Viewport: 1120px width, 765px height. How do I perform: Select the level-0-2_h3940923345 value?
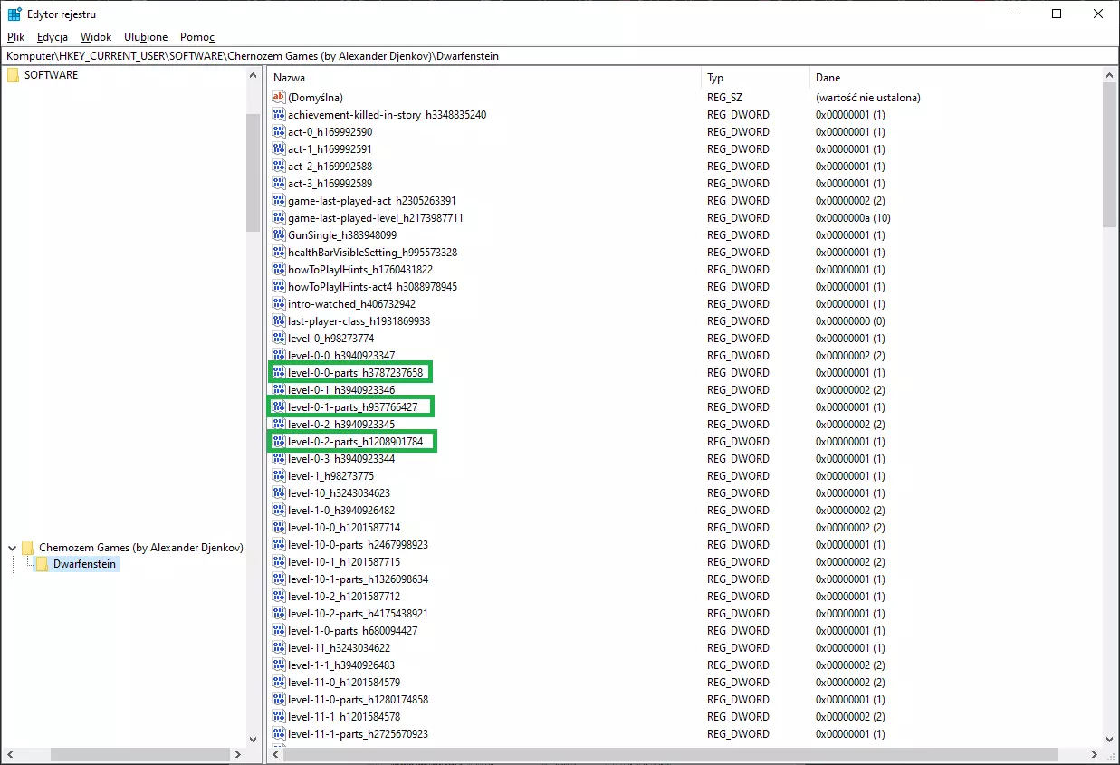(340, 424)
